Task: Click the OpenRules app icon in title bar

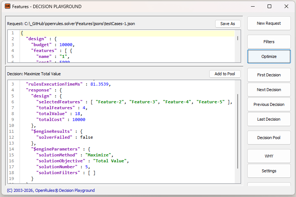Action: 7,6
